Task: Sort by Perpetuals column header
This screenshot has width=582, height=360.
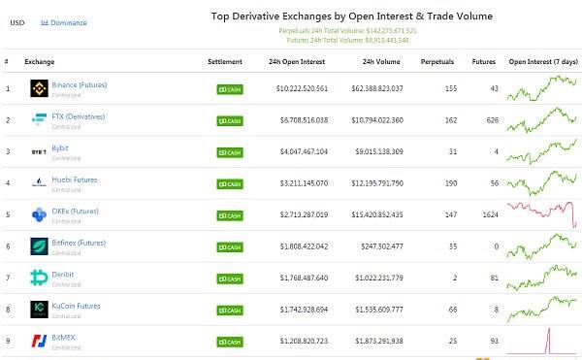Action: (437, 61)
